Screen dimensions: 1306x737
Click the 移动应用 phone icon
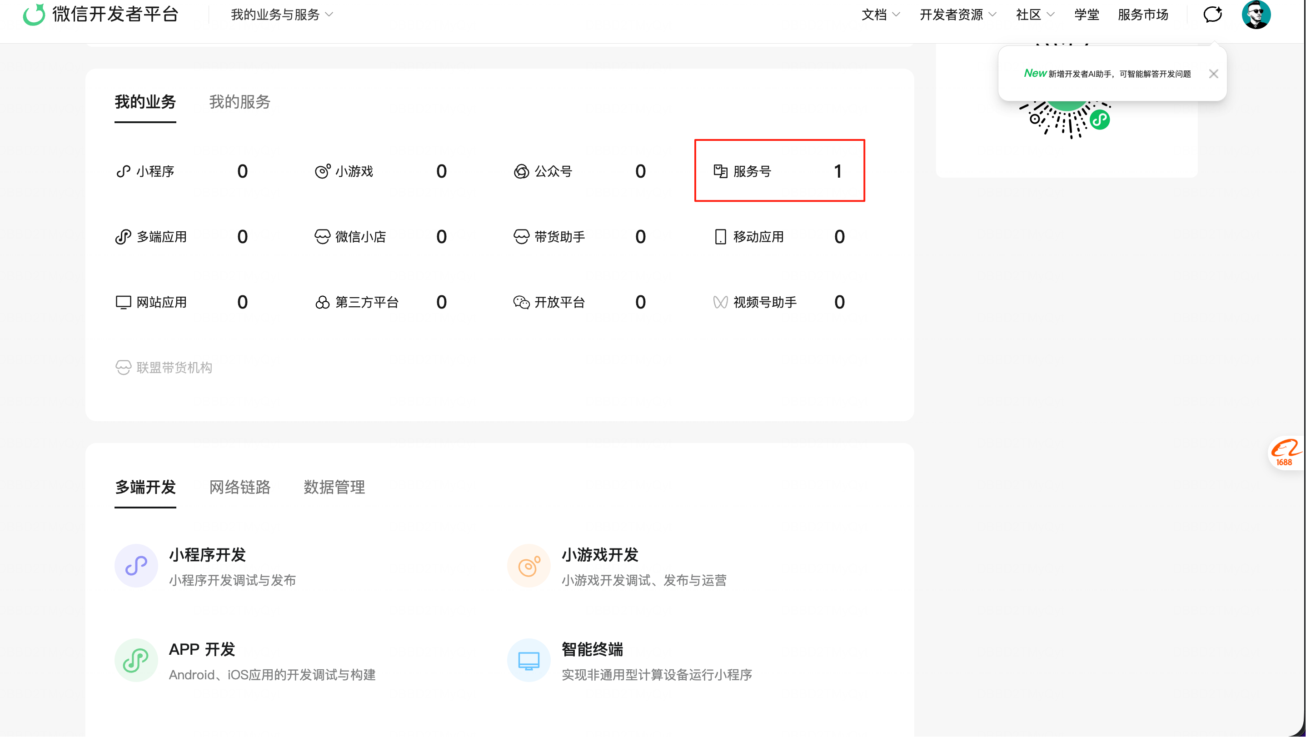[x=720, y=237]
